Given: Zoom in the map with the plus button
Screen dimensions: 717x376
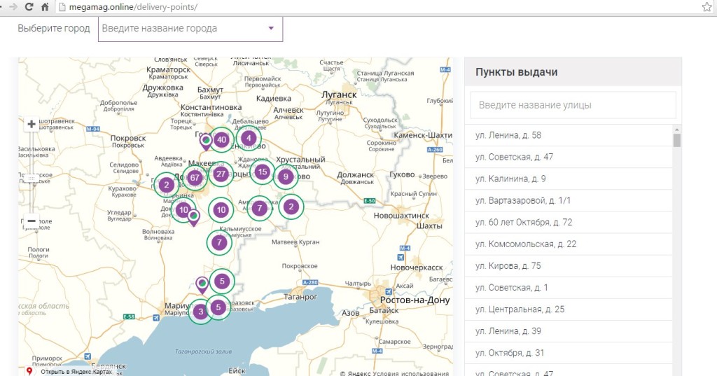Looking at the screenshot, I should click(32, 125).
